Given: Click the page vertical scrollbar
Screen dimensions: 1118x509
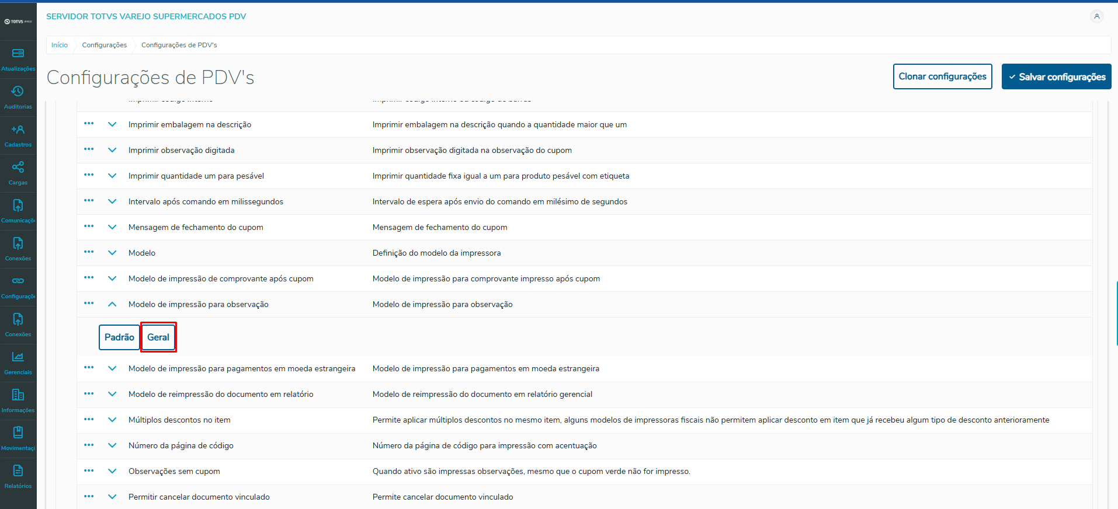Looking at the screenshot, I should [1116, 312].
